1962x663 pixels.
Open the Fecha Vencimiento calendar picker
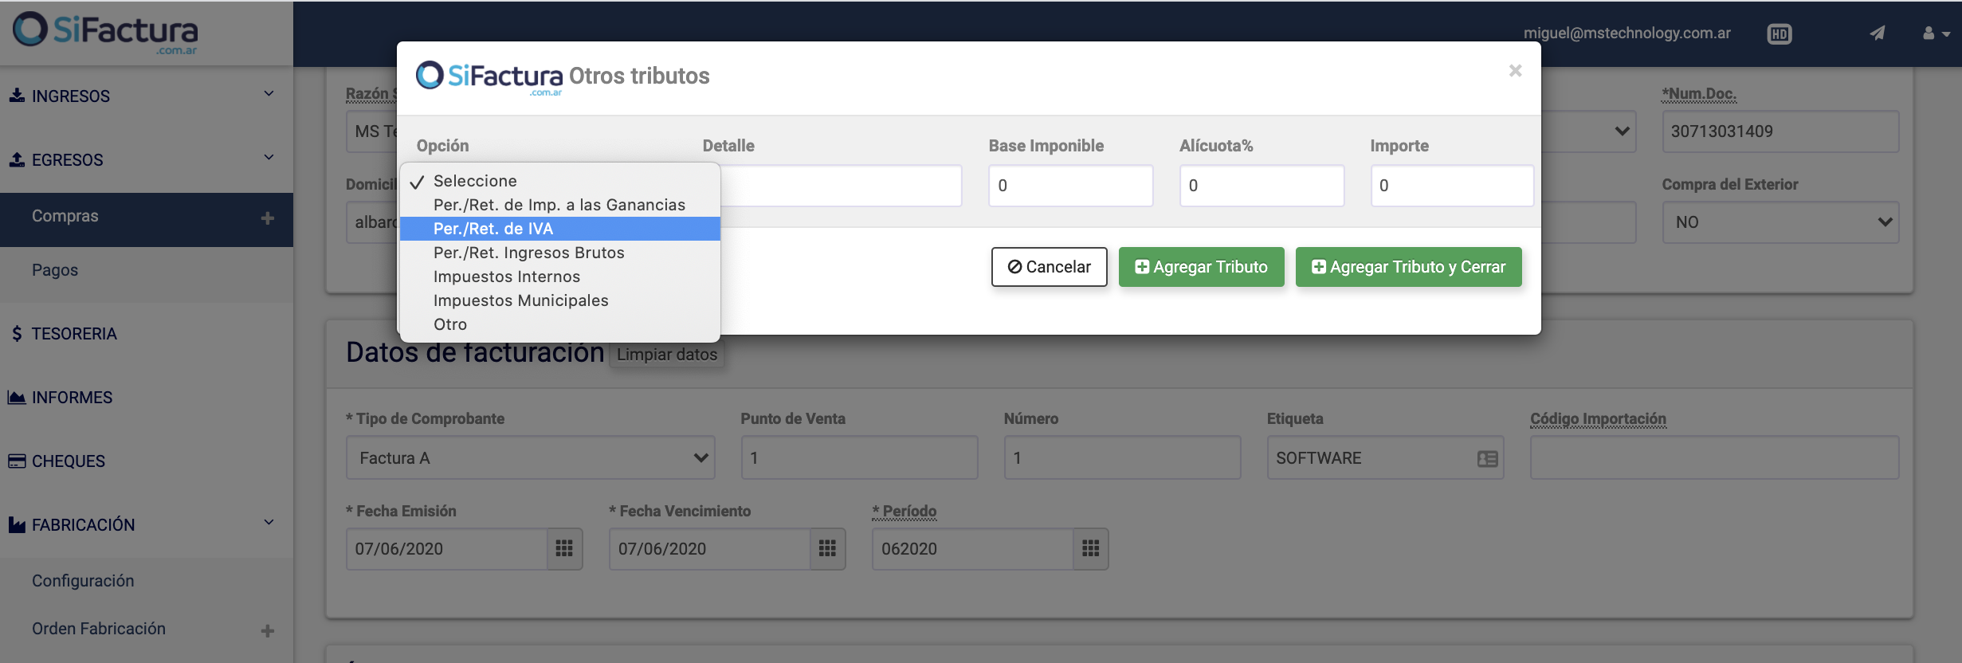(827, 548)
